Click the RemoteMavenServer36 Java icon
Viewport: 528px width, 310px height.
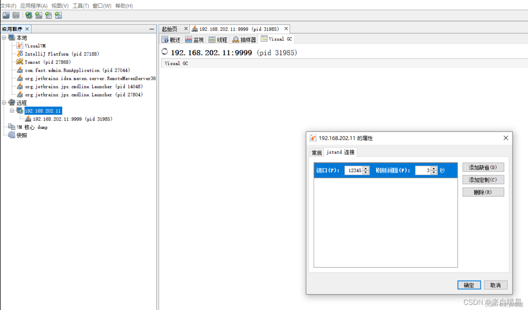20,78
